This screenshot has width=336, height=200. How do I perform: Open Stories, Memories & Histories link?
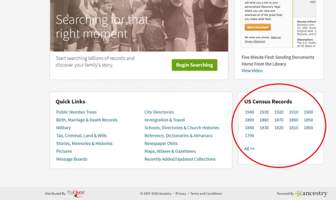coord(84,143)
